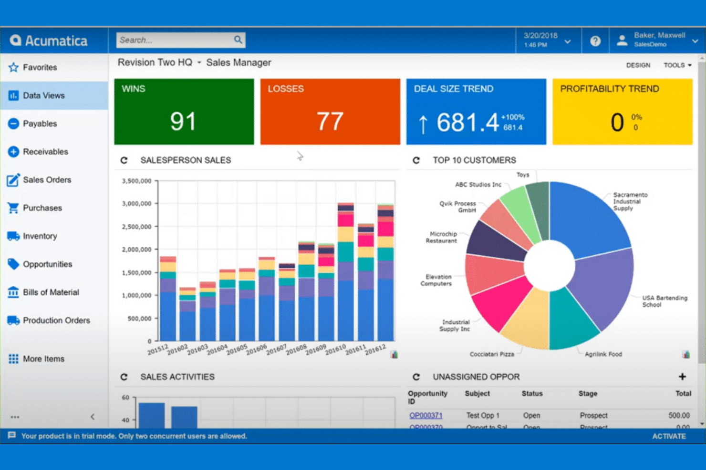Click the Status column header

(x=532, y=394)
